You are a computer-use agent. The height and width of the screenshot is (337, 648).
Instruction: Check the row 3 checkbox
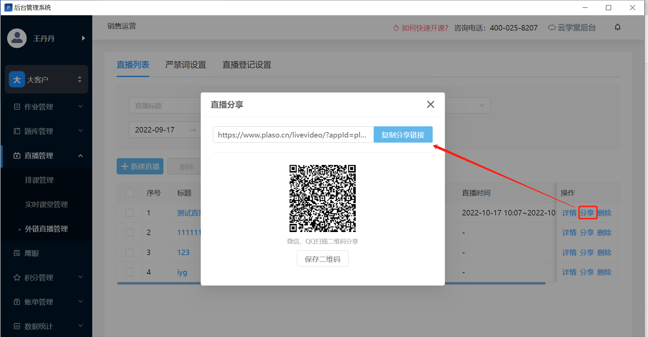(x=130, y=252)
